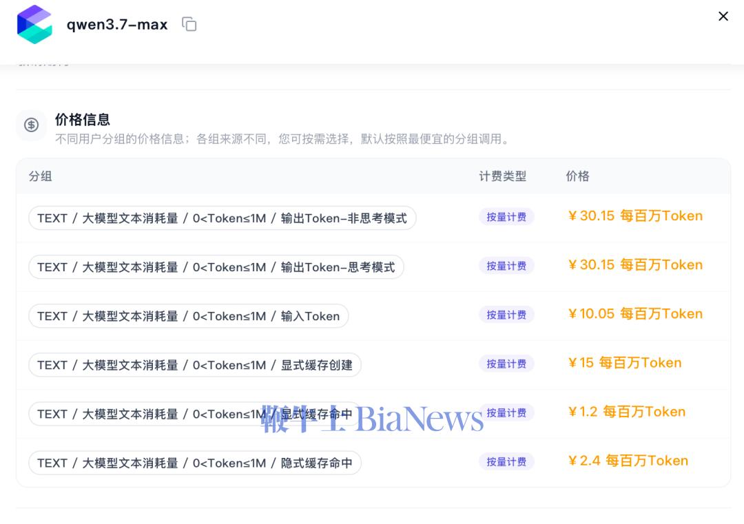Click 按量计费 badge in 隐式缓存命中 row

click(x=506, y=462)
